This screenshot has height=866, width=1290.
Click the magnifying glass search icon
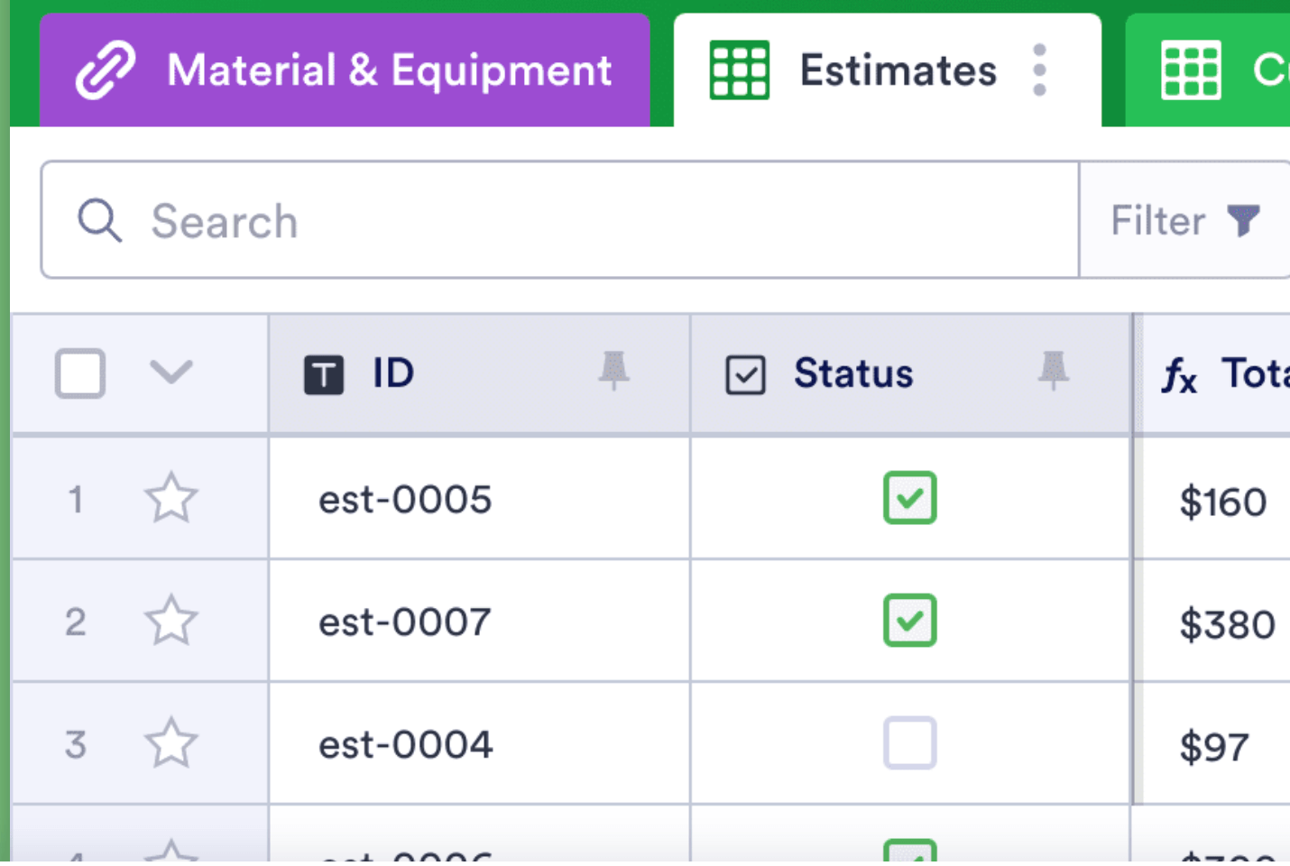coord(99,221)
